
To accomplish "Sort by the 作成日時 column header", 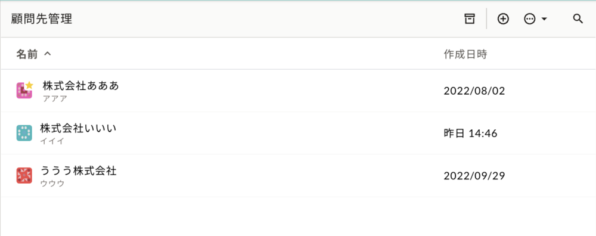I will pyautogui.click(x=465, y=54).
